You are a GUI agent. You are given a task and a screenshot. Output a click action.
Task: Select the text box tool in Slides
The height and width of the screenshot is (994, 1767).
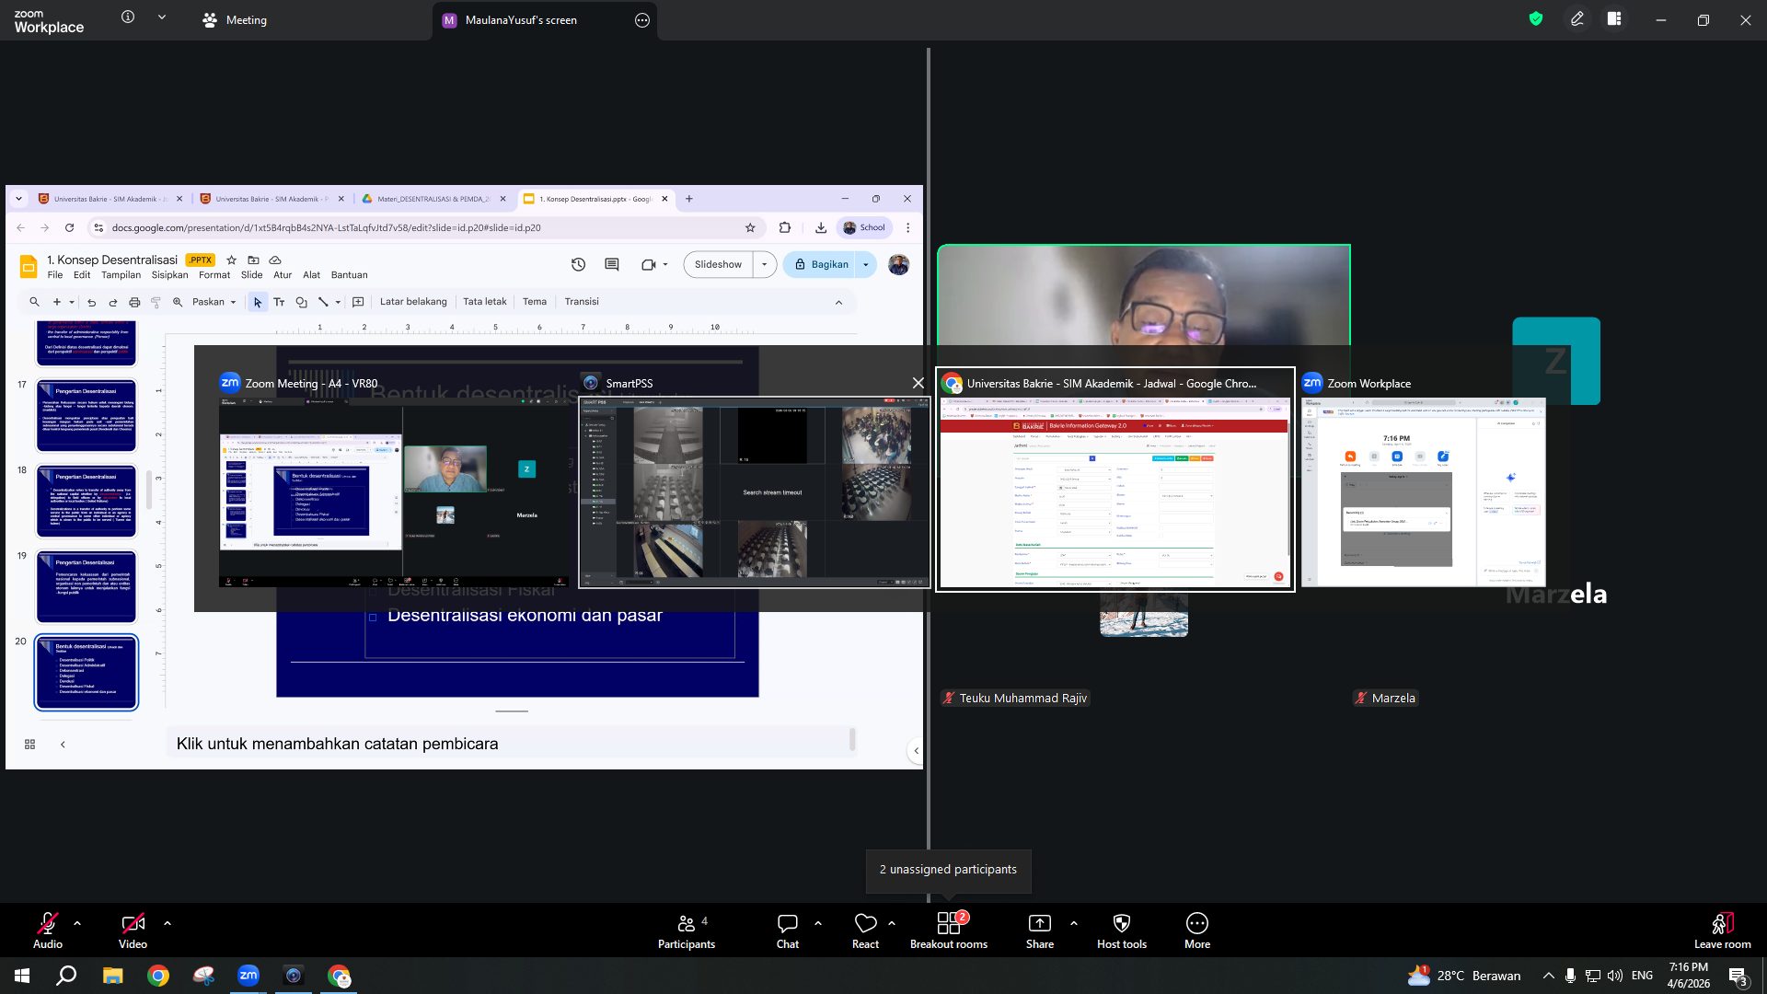pos(279,302)
